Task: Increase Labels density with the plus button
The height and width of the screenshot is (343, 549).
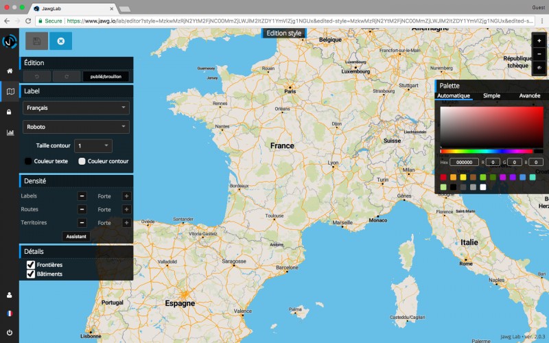Action: click(126, 196)
